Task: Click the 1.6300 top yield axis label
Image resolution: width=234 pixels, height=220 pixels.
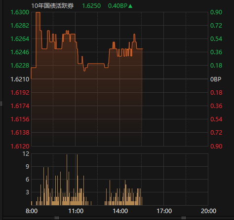Action: (20, 12)
